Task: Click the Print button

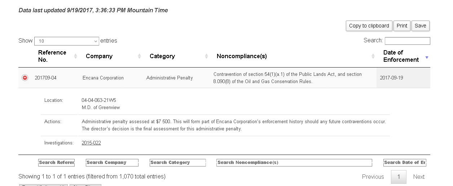Action: tap(402, 26)
